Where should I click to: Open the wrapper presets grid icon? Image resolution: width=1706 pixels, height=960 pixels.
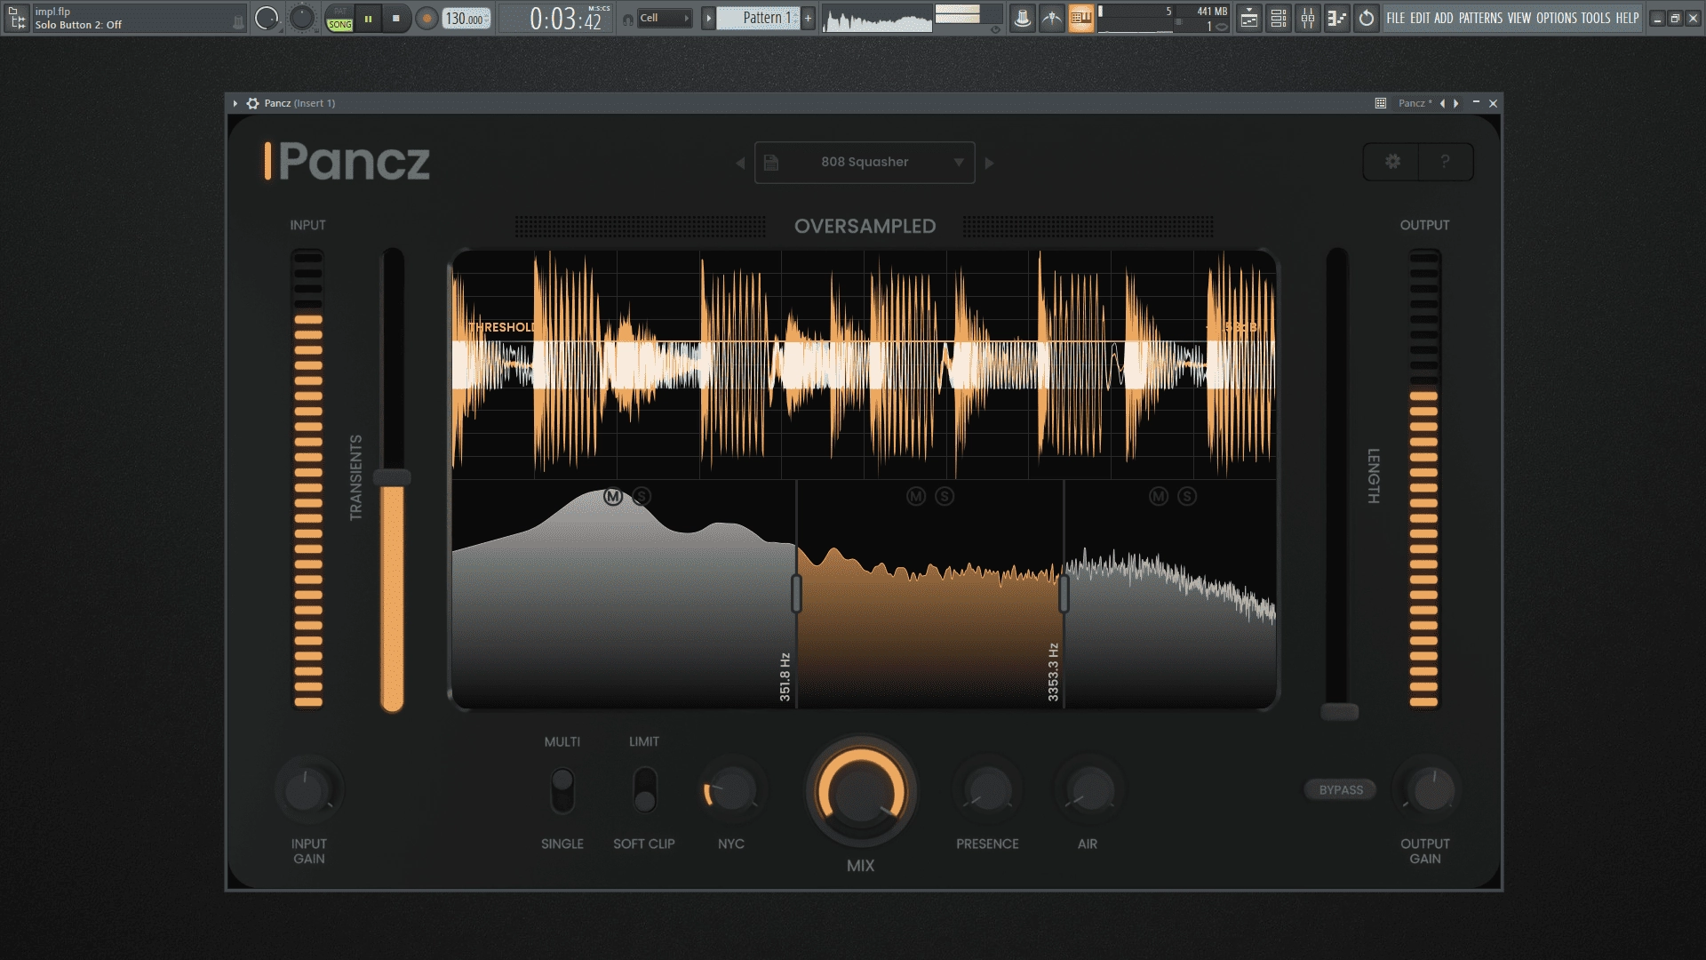1381,103
